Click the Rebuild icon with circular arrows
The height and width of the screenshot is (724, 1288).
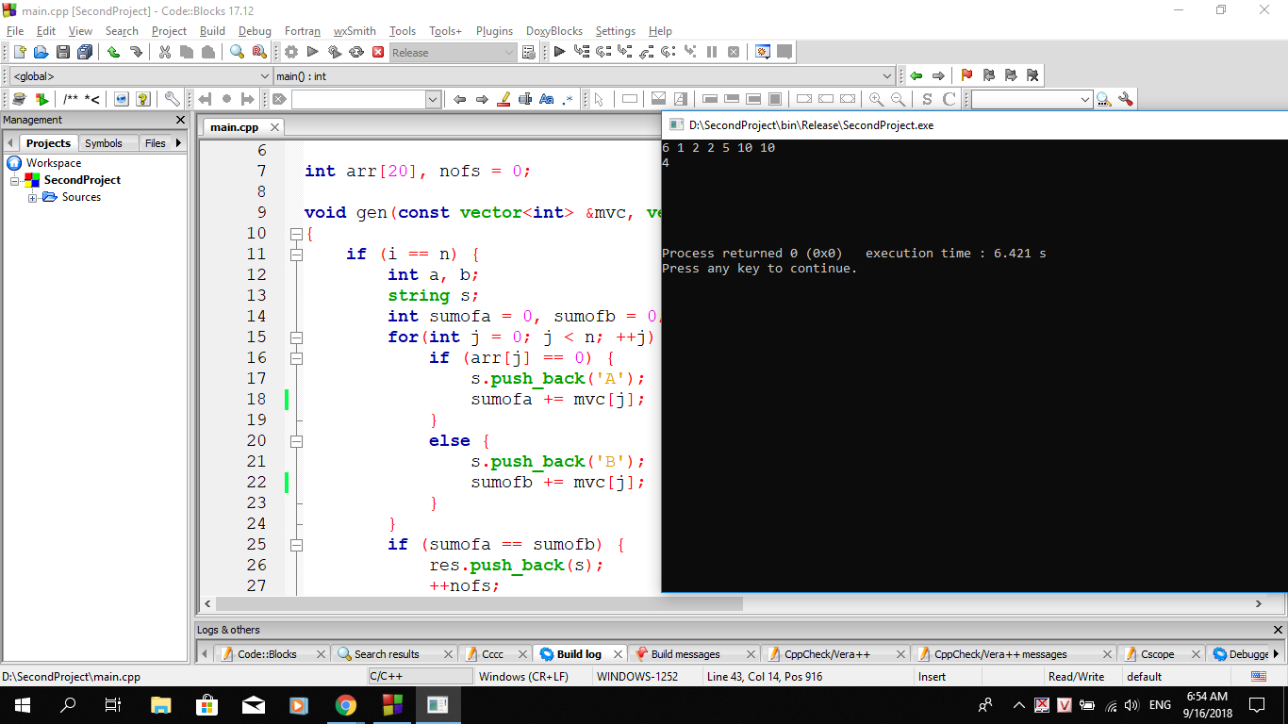(x=356, y=53)
